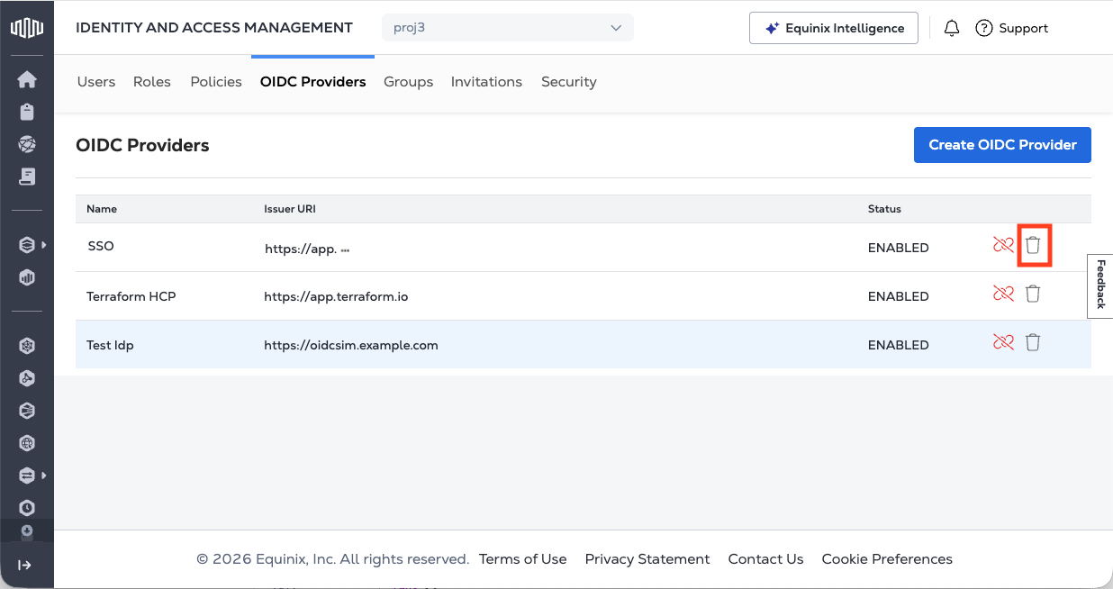Click the notification bell icon

click(x=952, y=28)
